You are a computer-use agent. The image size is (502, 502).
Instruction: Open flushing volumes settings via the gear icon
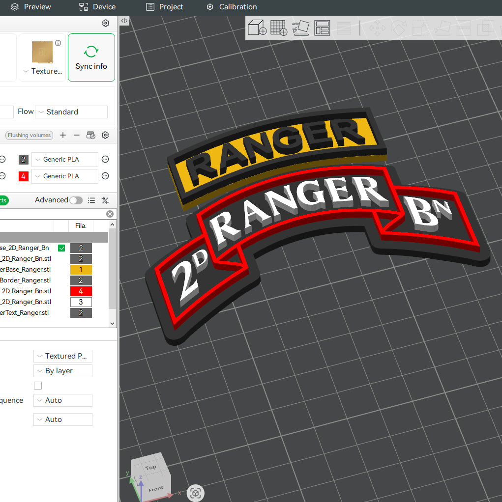[x=105, y=135]
